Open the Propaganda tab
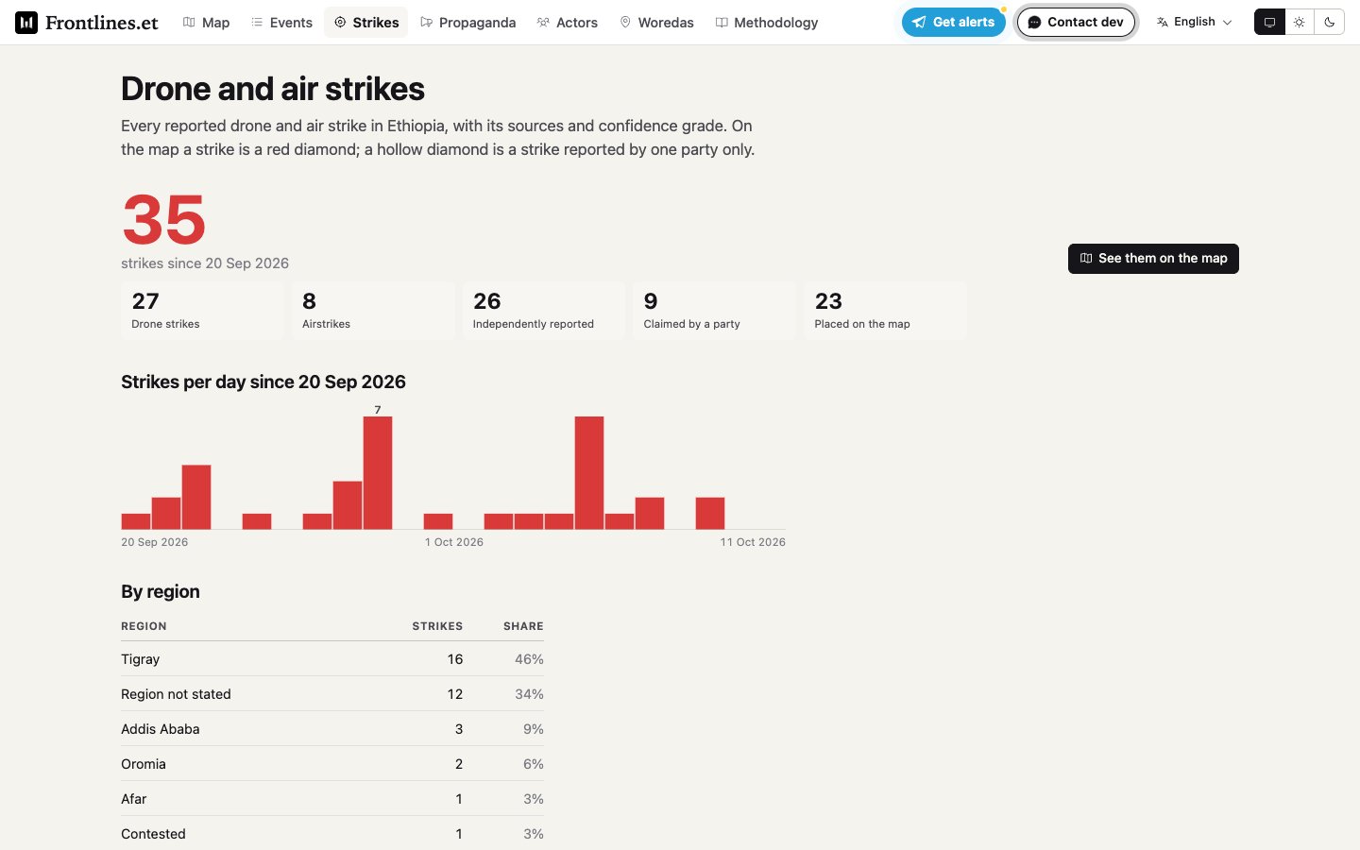The image size is (1360, 850). [x=468, y=23]
